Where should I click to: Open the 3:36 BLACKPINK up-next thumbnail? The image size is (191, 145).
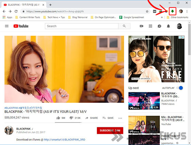click(x=144, y=101)
